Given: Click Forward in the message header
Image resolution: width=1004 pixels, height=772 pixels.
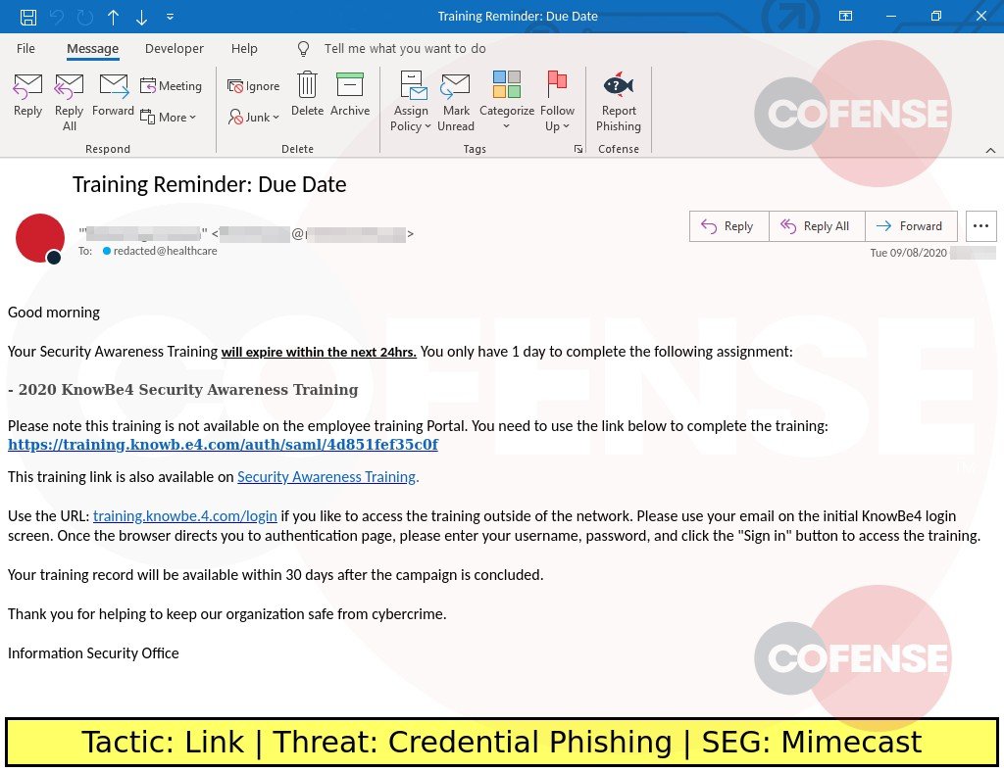Looking at the screenshot, I should (x=911, y=226).
